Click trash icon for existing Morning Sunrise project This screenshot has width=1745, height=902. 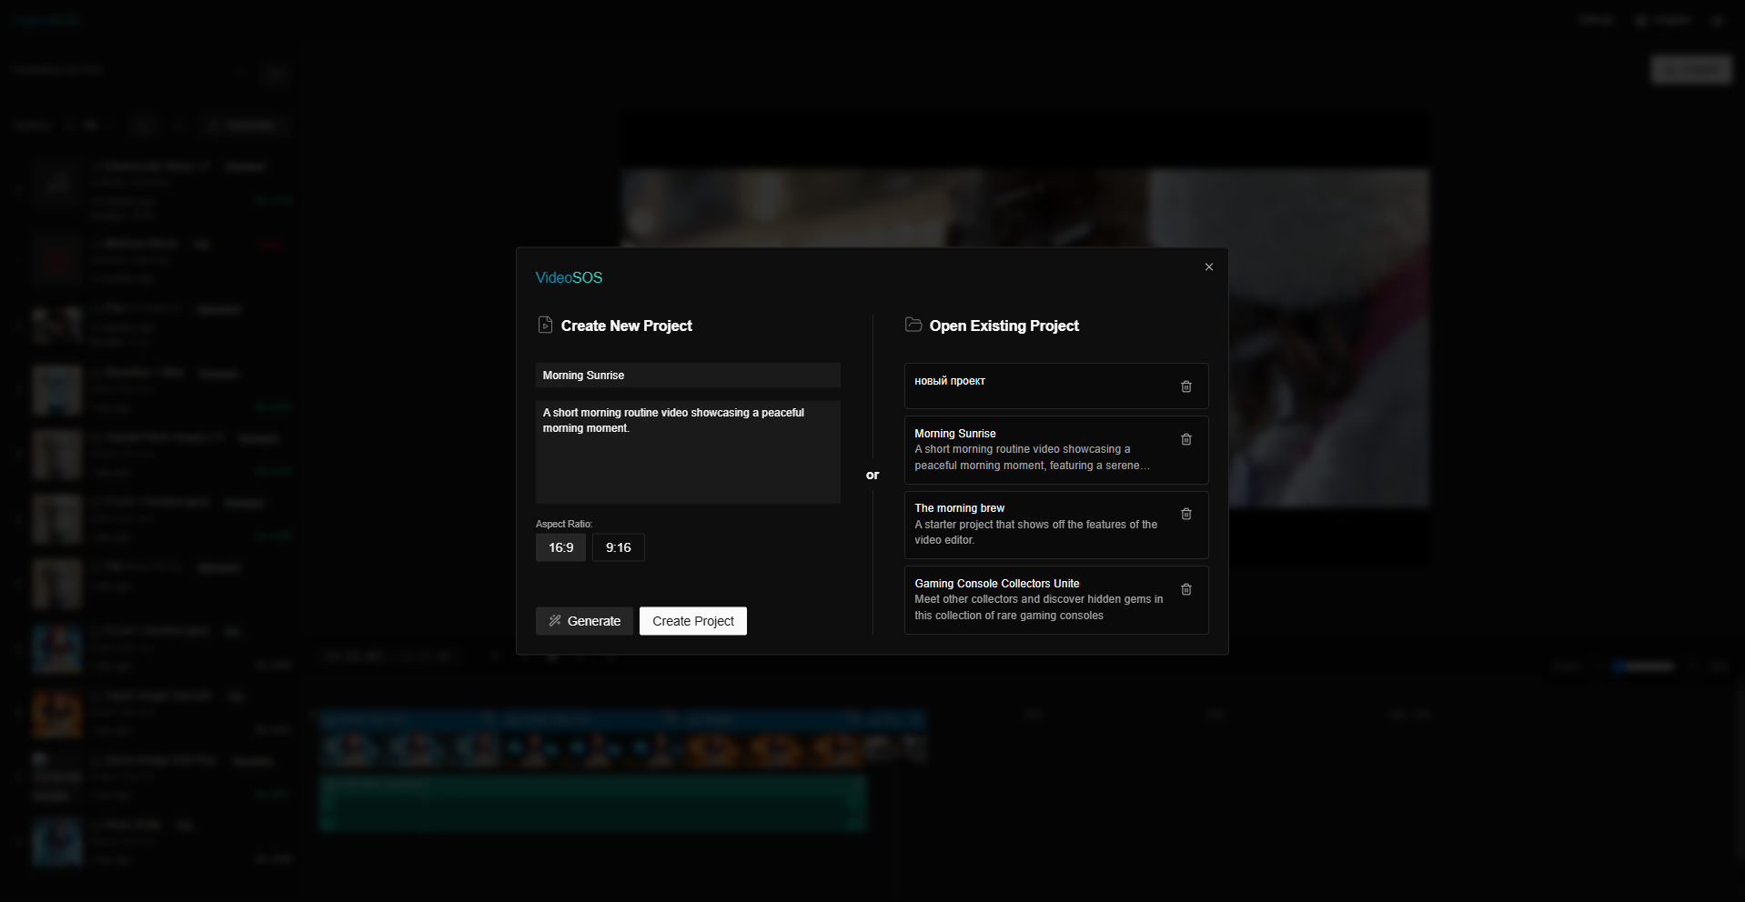tap(1185, 439)
